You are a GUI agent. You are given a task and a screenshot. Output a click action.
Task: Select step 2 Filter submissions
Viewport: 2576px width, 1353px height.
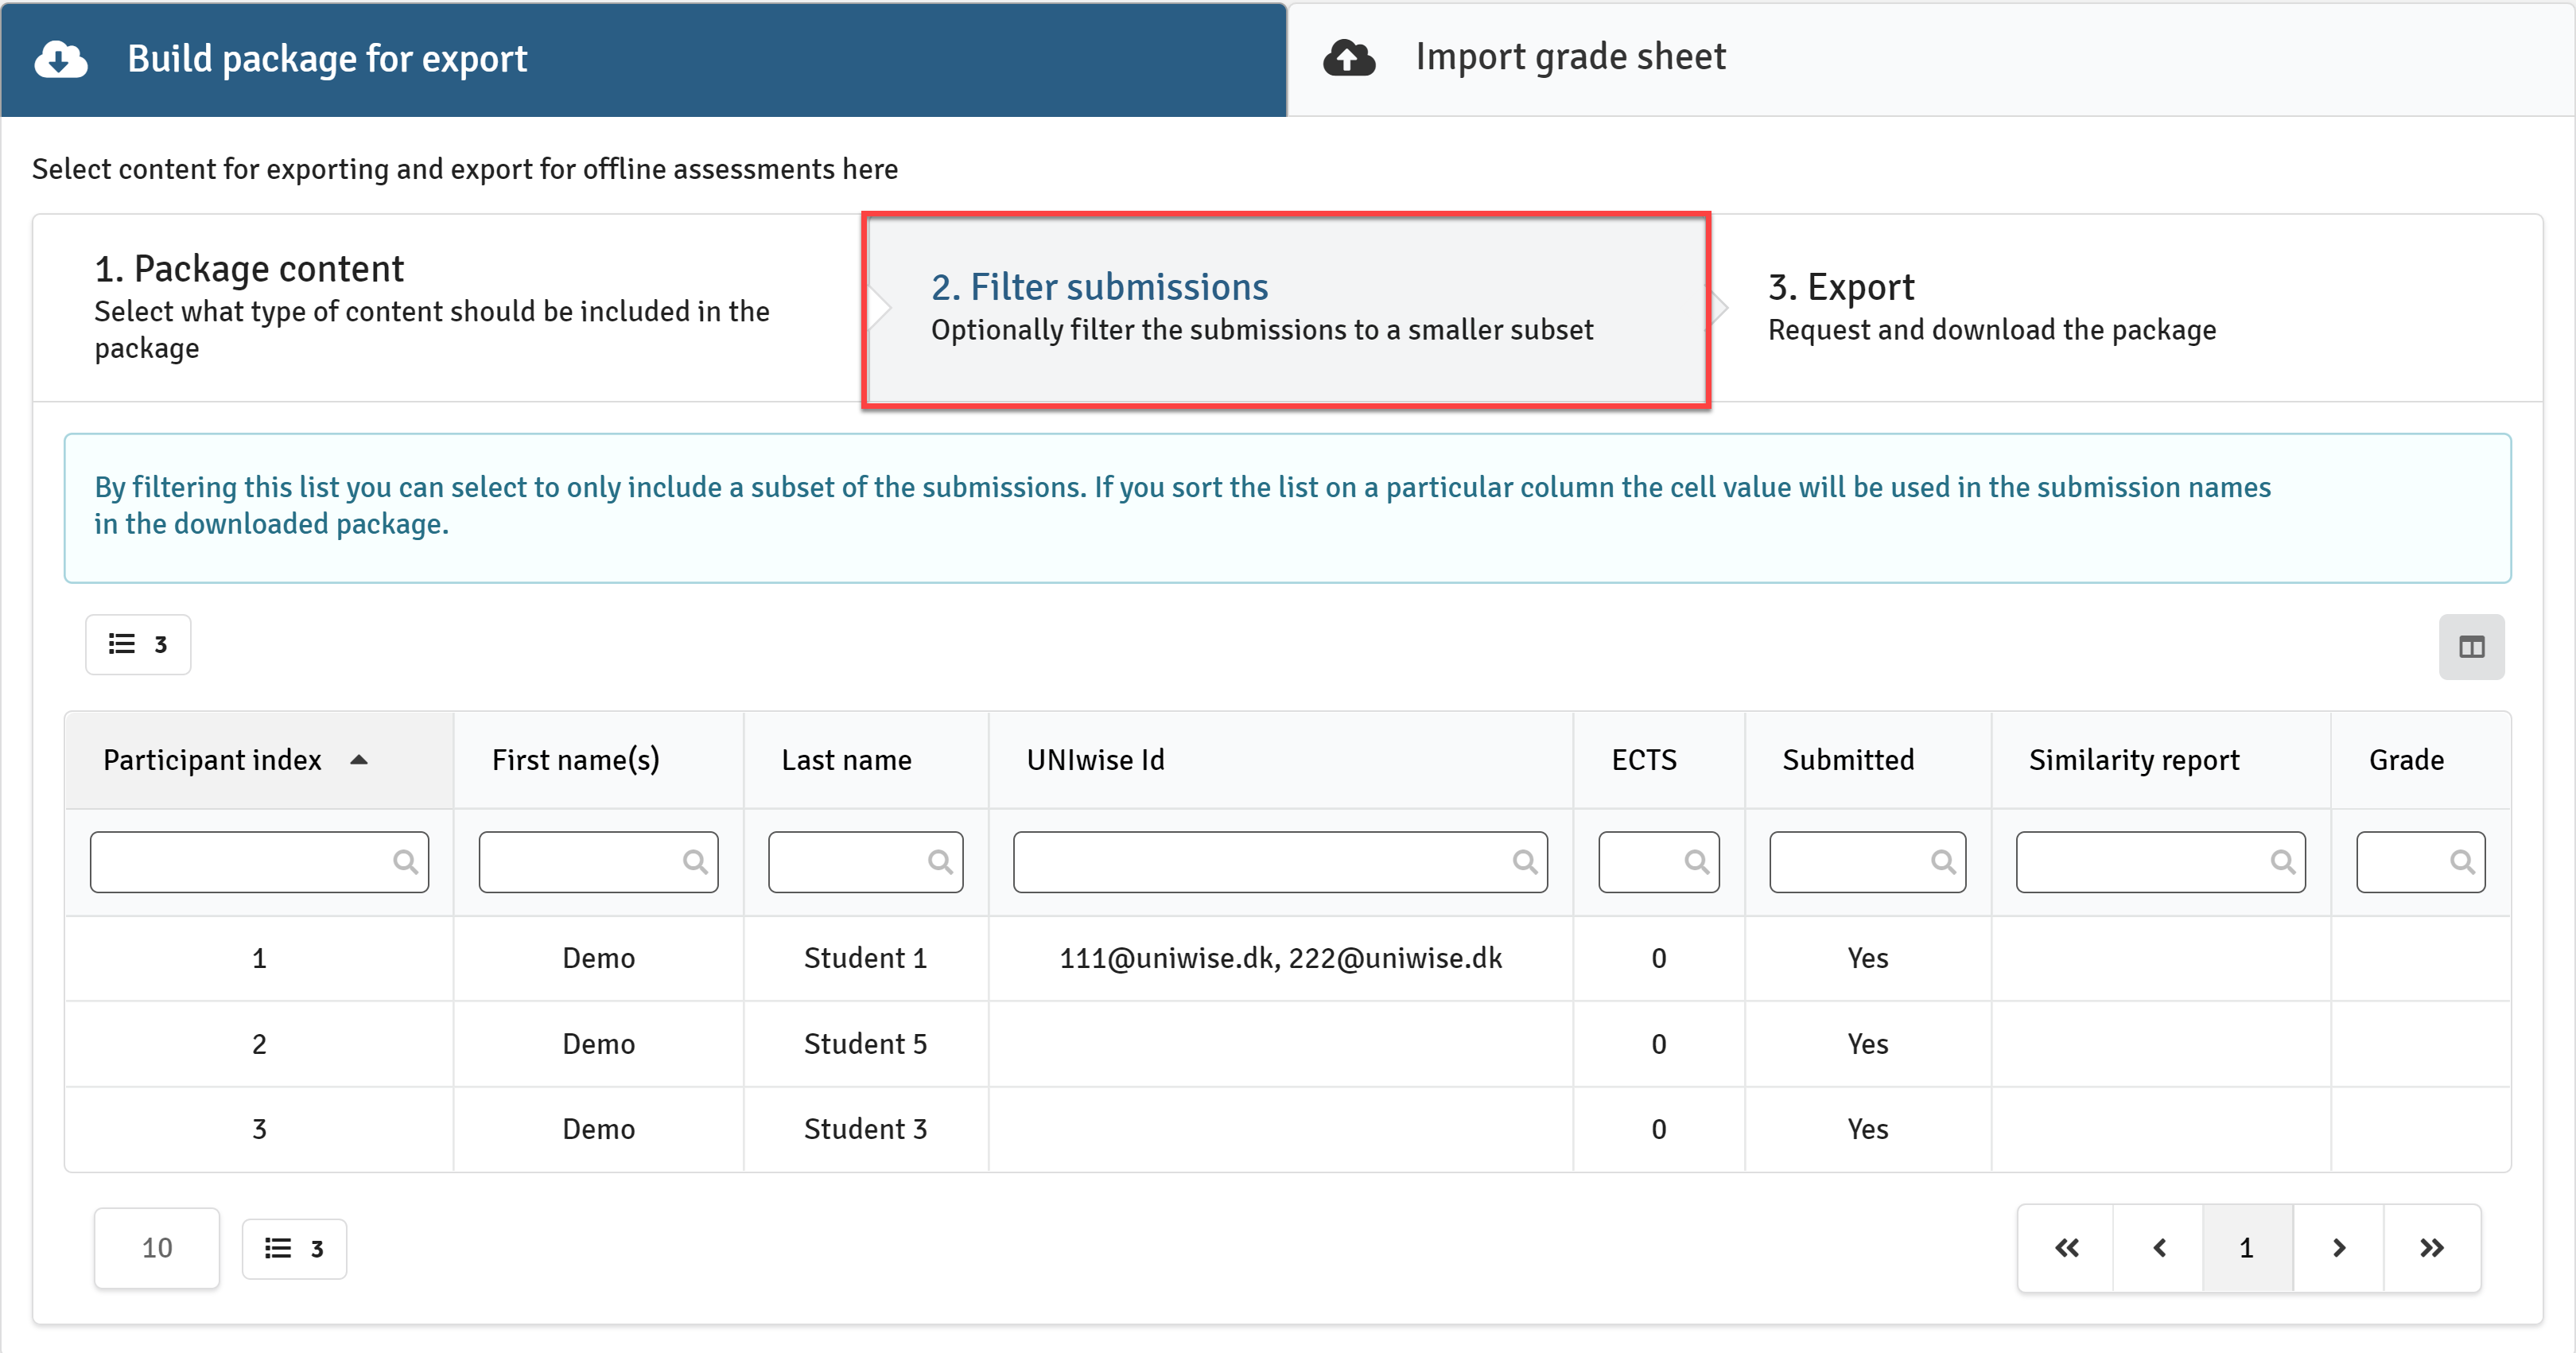(x=1286, y=308)
